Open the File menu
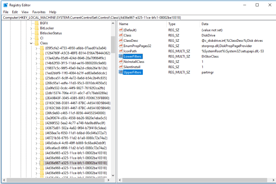This screenshot has height=184, width=276. tap(6, 12)
